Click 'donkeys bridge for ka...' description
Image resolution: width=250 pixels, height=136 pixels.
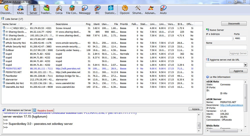[x=68, y=76]
